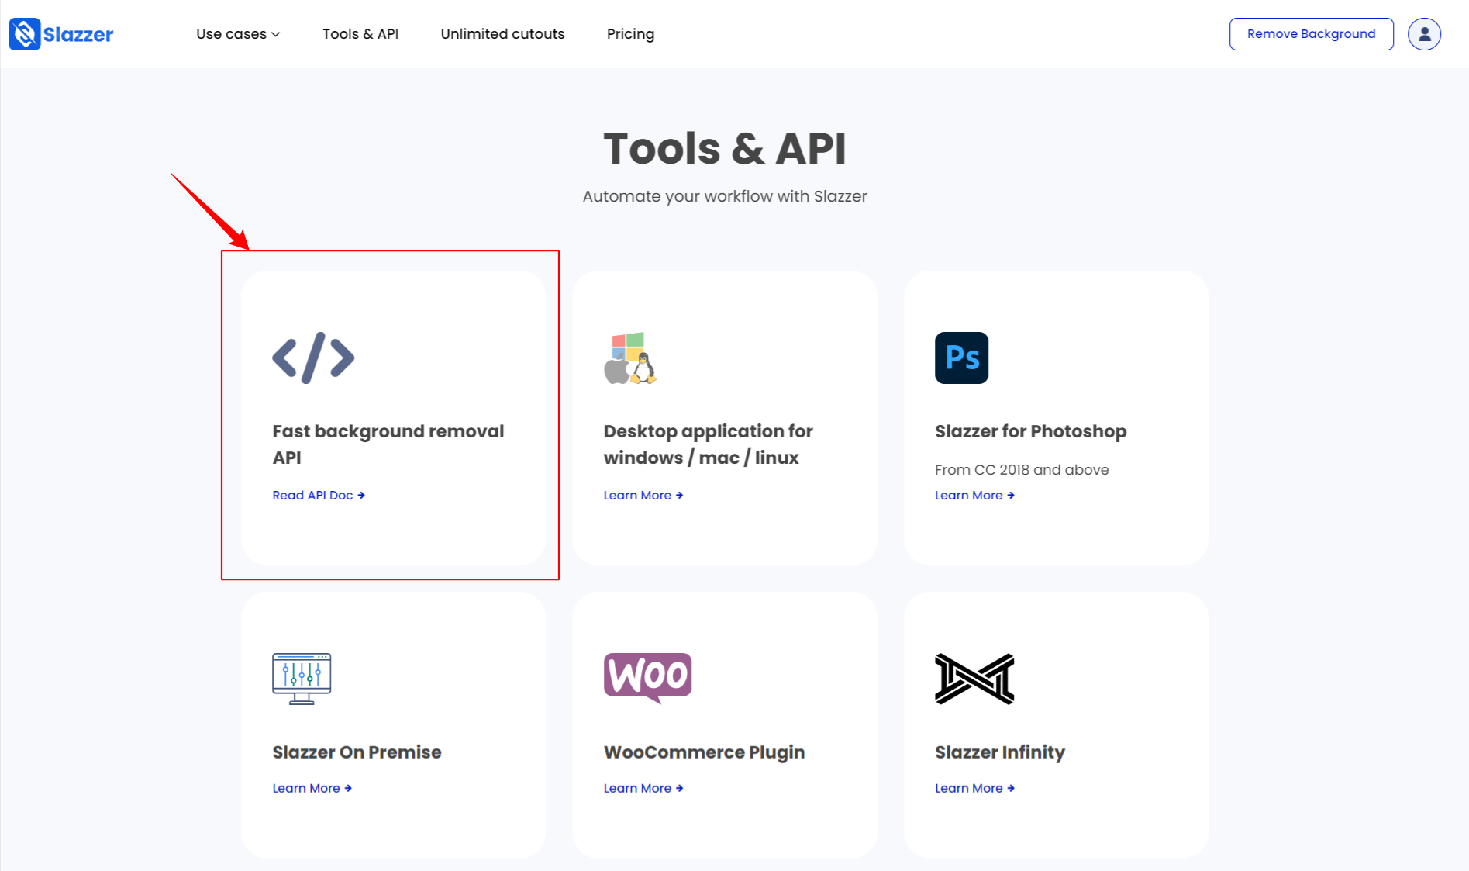Screen dimensions: 1469x871
Task: Select the WooCommerce Plugin heading
Action: [x=704, y=752]
